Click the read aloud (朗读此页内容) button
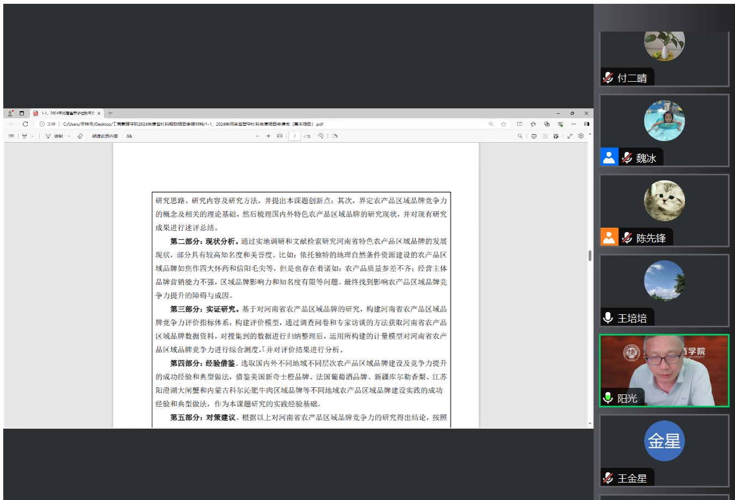Screen dimensions: 735x500 coord(105,136)
